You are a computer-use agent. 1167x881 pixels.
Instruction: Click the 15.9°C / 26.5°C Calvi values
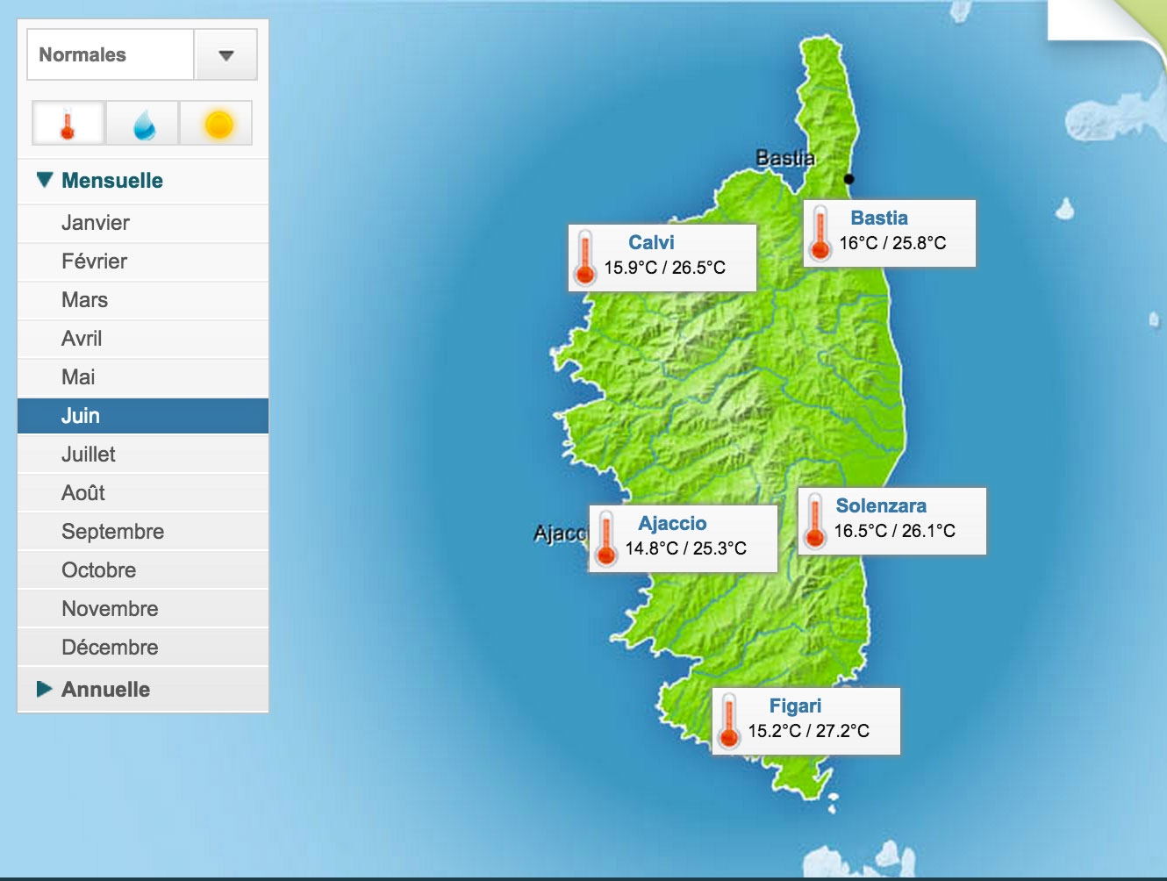click(x=665, y=268)
